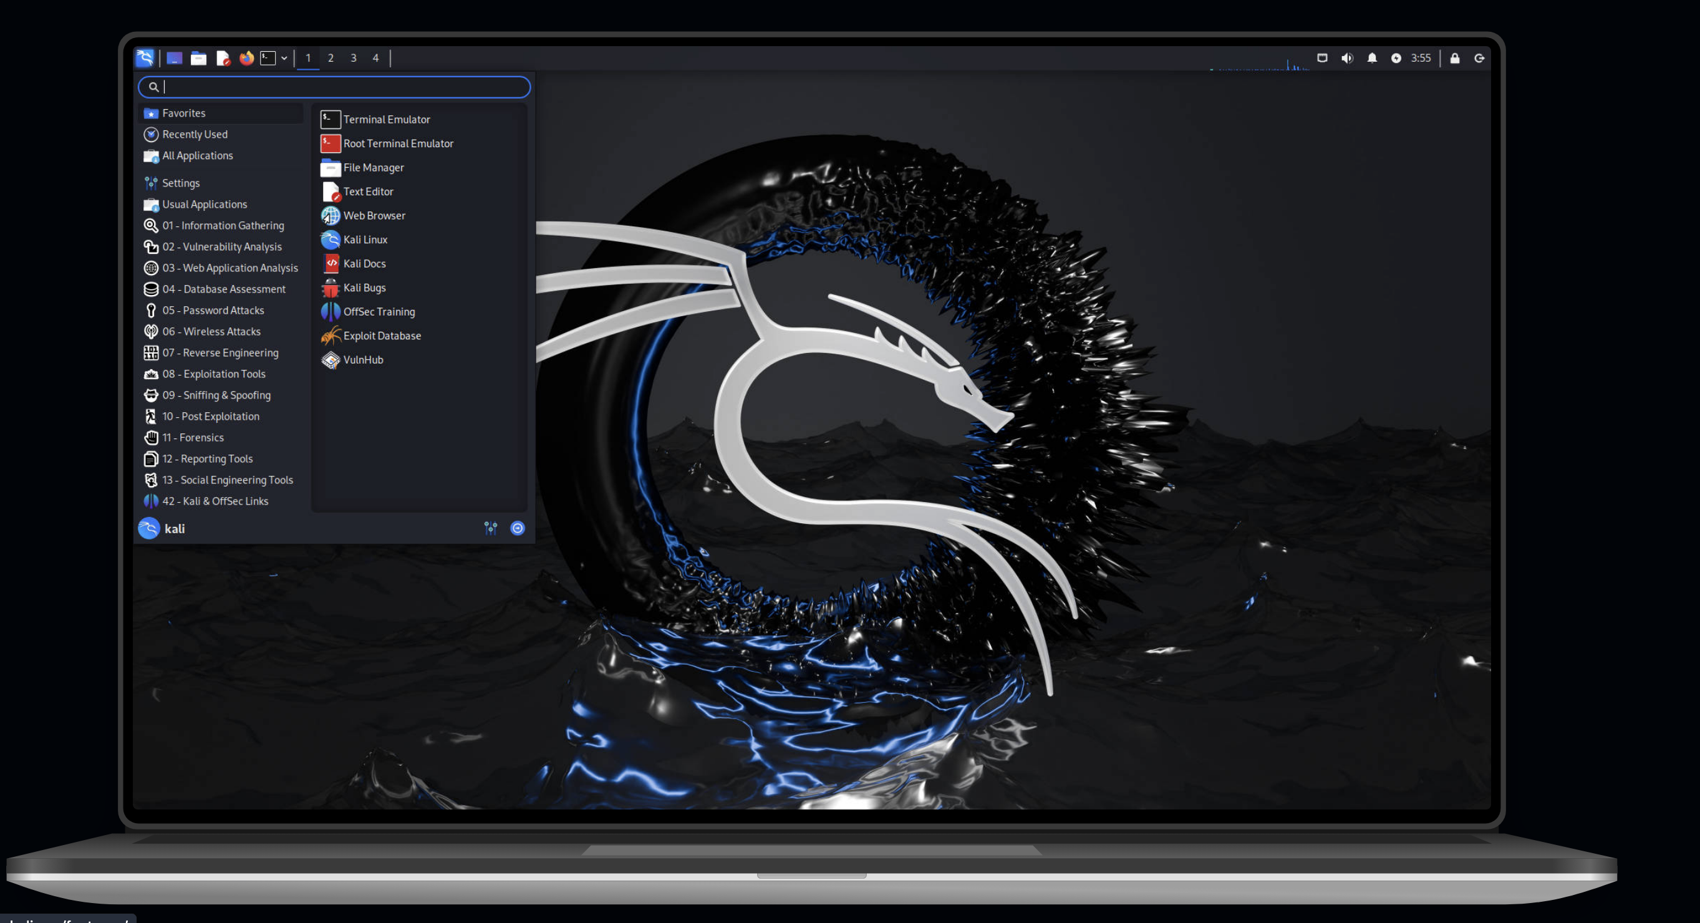This screenshot has width=1700, height=923.
Task: Open terminal launcher in the top panel
Action: coord(268,58)
